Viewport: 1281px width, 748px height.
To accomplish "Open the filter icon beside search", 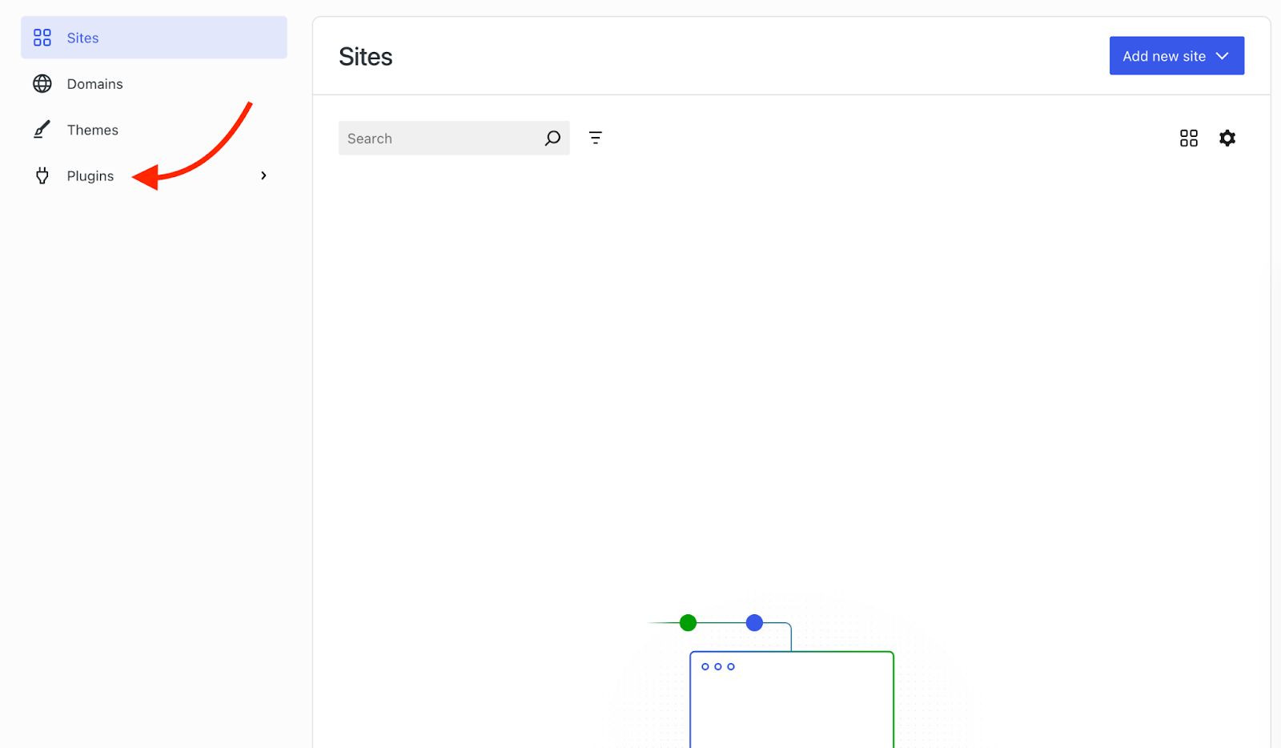I will (595, 138).
